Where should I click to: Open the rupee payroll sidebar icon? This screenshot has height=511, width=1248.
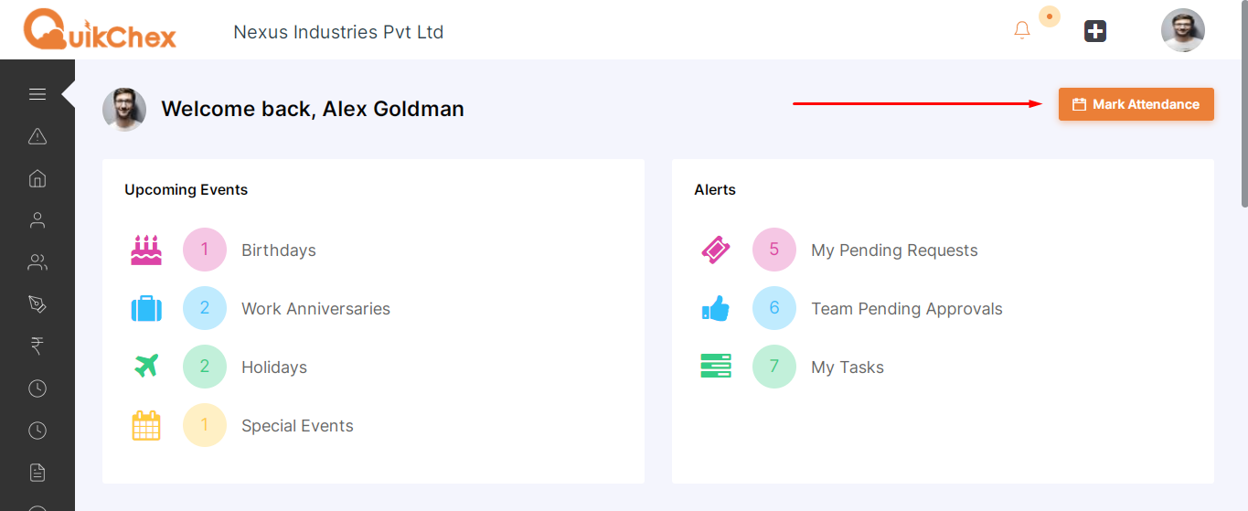point(37,346)
